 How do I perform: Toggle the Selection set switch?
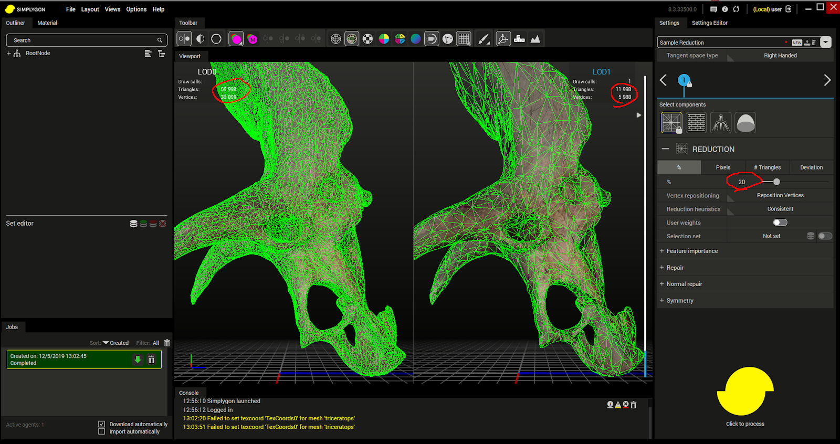pyautogui.click(x=825, y=236)
